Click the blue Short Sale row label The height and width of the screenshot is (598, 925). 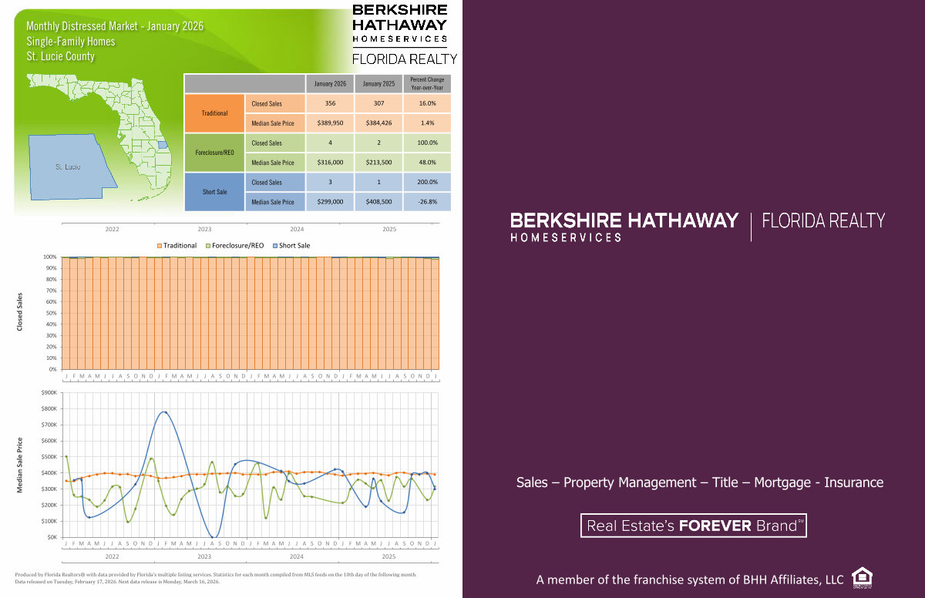[214, 192]
